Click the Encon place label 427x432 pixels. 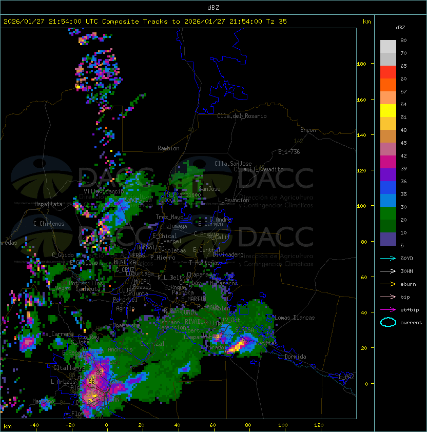click(308, 130)
